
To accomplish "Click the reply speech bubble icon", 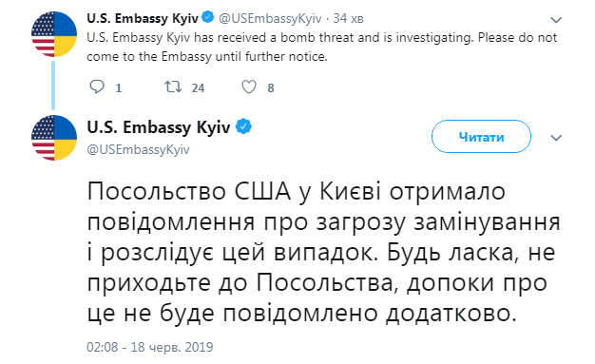I will (x=97, y=86).
